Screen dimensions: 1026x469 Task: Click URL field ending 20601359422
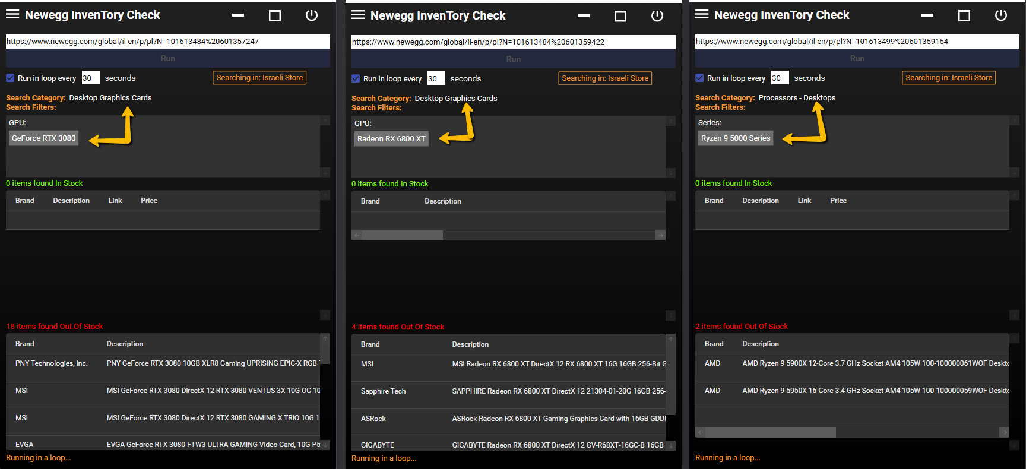(514, 42)
